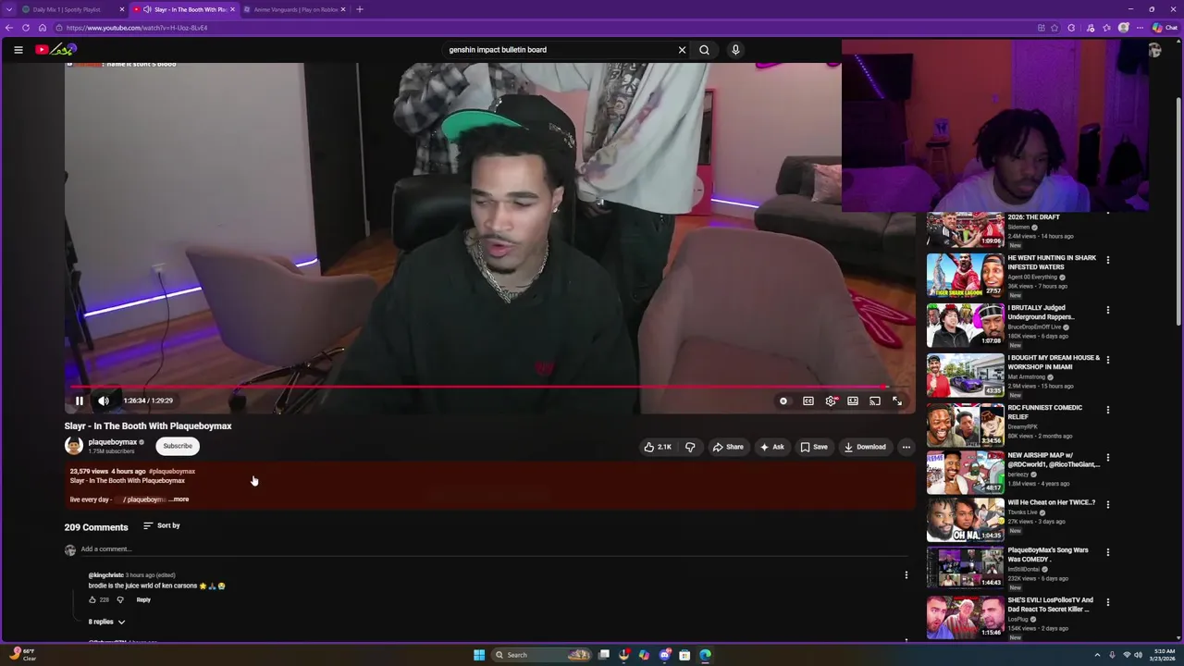Open browser Settings and more menu
The image size is (1184, 666).
pos(1140,28)
